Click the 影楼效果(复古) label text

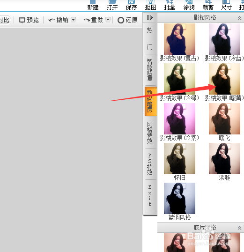coord(179,58)
